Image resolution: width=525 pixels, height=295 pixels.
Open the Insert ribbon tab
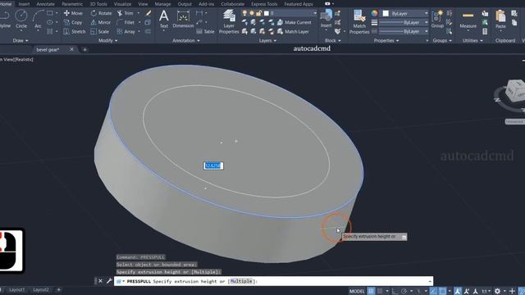(24, 4)
